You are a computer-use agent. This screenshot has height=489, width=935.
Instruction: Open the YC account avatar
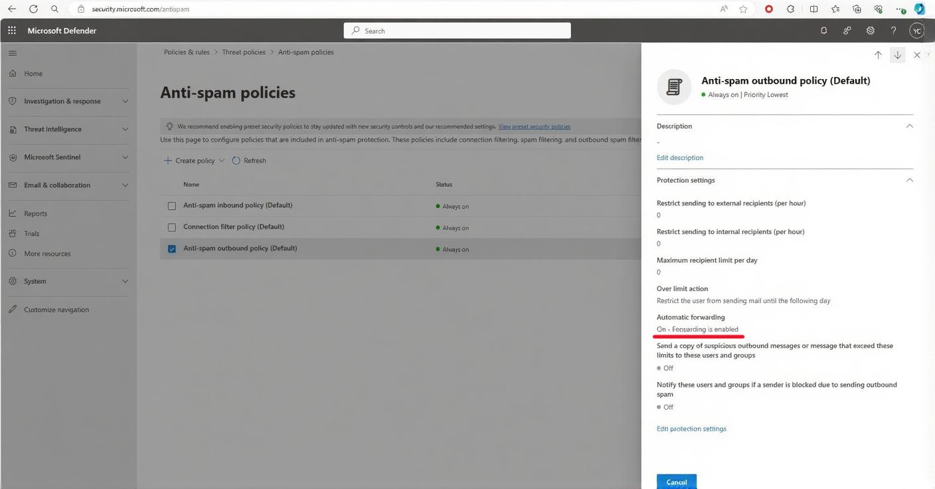[x=917, y=31]
